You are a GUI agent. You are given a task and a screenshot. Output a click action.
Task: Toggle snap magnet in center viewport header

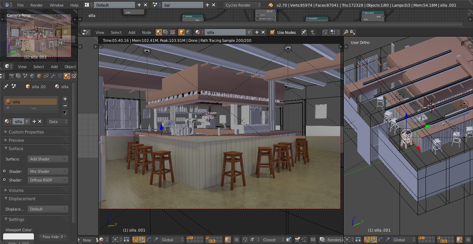click(x=245, y=240)
